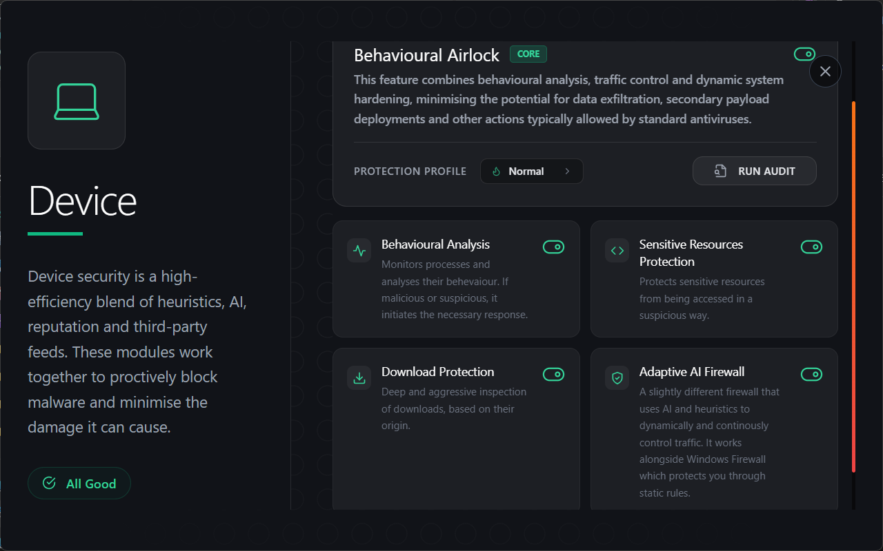Disable the Adaptive AI Firewall toggle
The image size is (883, 551).
[x=811, y=374]
